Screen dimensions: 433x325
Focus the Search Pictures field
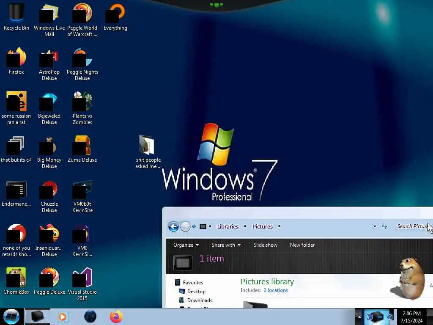pos(413,227)
